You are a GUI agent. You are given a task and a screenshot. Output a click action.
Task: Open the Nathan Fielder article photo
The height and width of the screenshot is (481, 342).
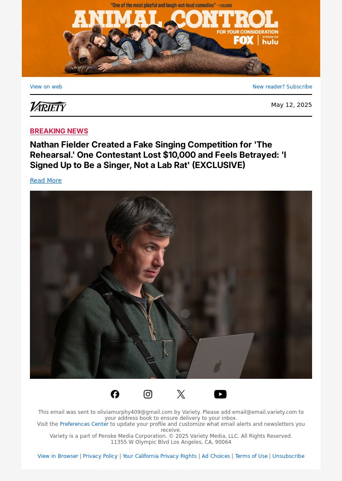click(171, 285)
